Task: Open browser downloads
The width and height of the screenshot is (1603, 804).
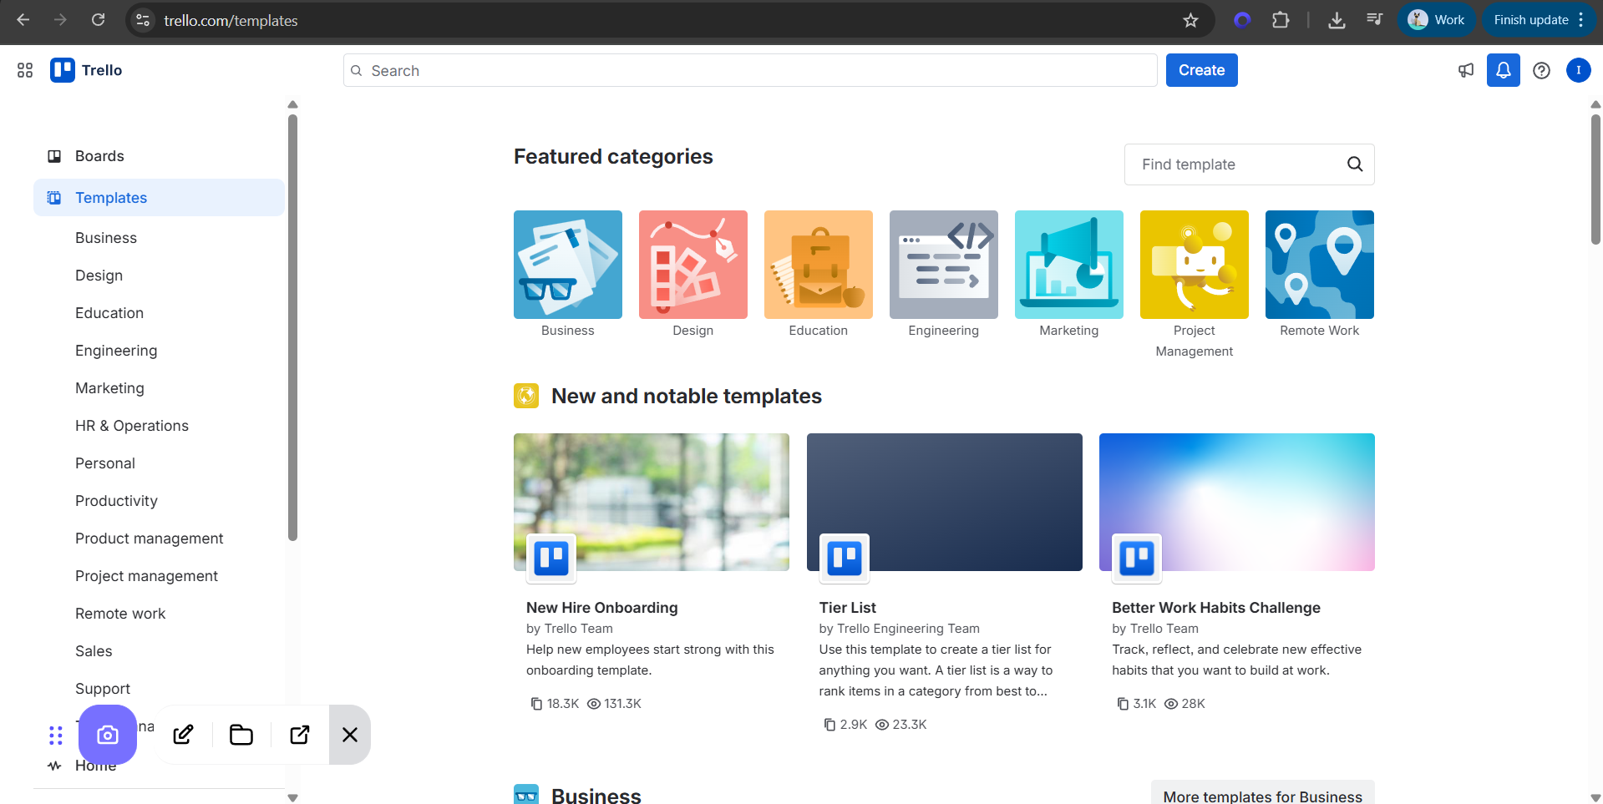Action: coord(1337,20)
